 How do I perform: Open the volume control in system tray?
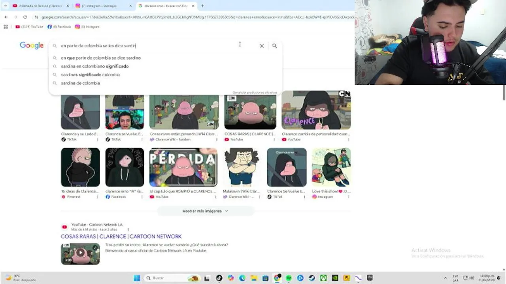pos(472,278)
